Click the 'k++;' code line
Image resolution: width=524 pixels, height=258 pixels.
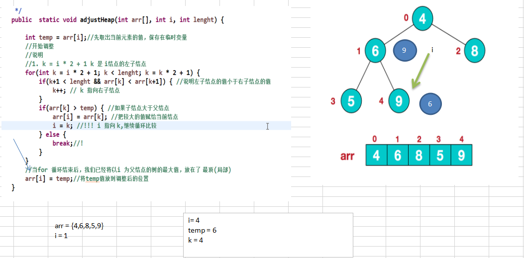tap(86, 90)
